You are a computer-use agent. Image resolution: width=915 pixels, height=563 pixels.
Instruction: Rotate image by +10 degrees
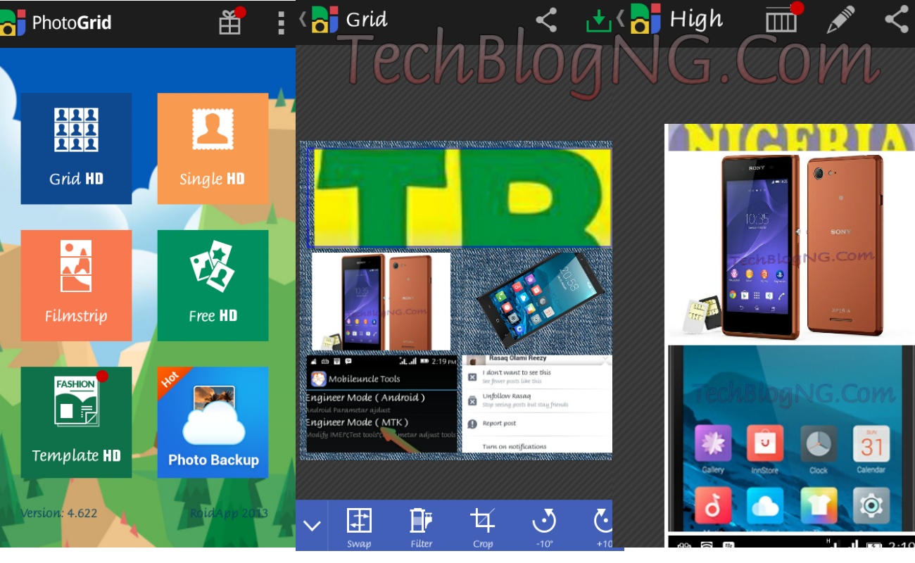[x=603, y=526]
